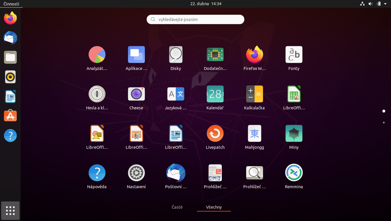
Task: Select the first page indicator dot
Action: point(384,111)
